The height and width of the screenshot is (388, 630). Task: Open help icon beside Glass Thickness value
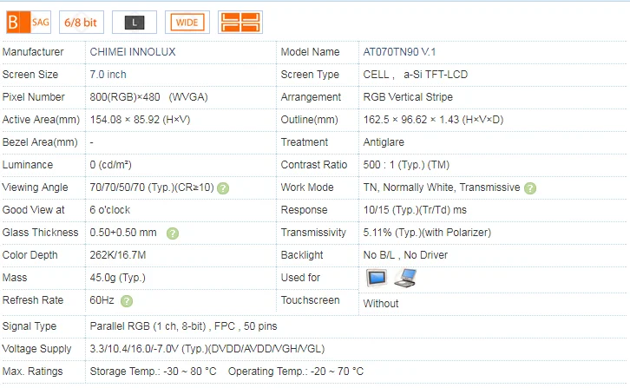click(173, 233)
